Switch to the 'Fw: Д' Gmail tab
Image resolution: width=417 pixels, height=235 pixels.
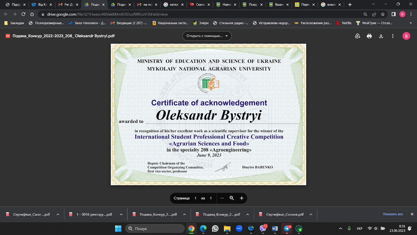(x=68, y=4)
